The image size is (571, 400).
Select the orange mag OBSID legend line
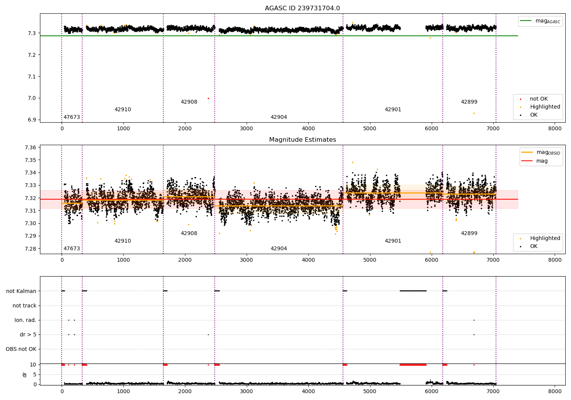coord(527,152)
